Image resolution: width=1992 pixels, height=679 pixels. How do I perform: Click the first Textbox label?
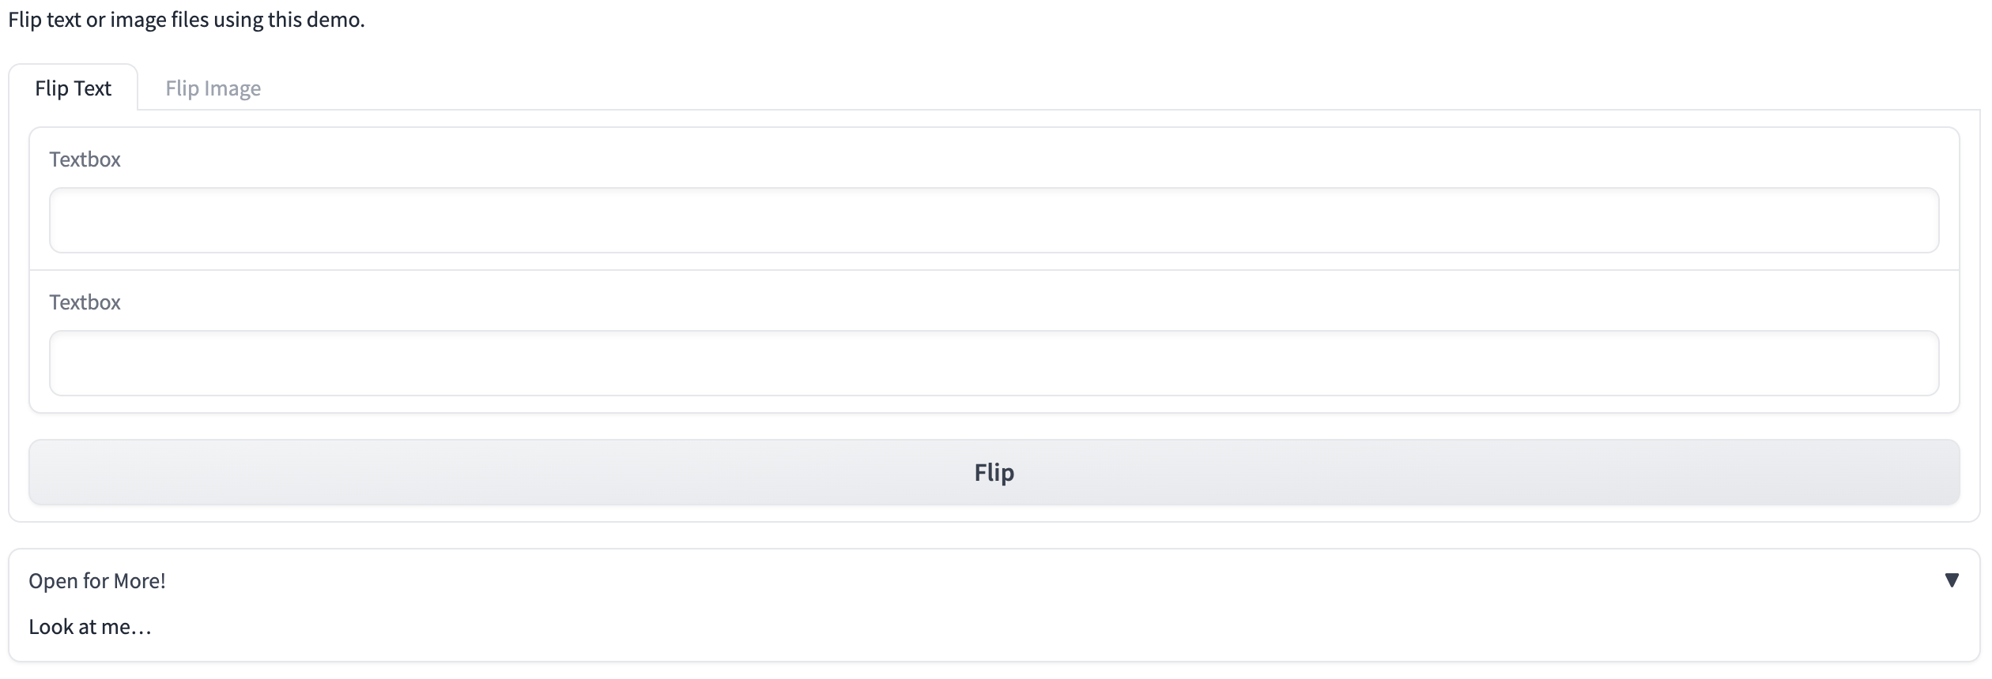(x=85, y=159)
